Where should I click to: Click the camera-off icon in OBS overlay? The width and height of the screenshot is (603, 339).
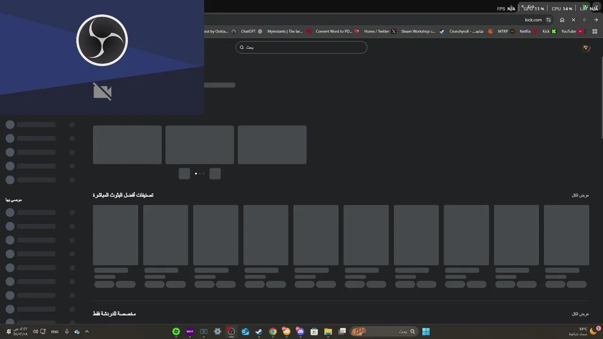pyautogui.click(x=102, y=91)
